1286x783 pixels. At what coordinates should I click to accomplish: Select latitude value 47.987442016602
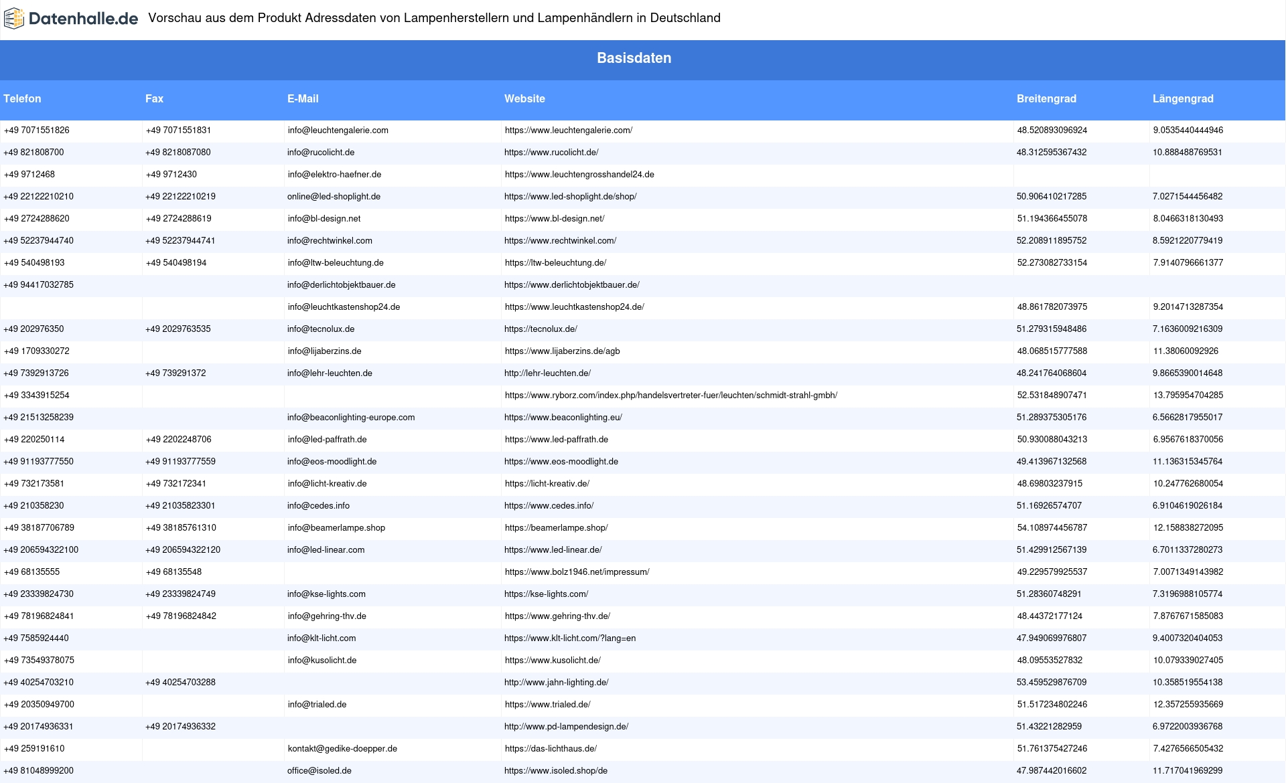[x=1052, y=771]
